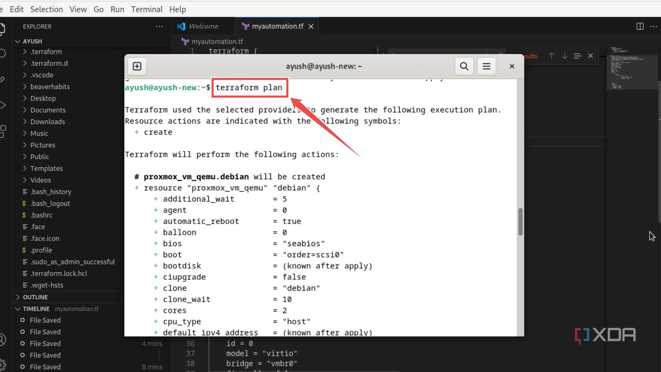Image resolution: width=661 pixels, height=372 pixels.
Task: Expand the Downloads folder
Action: point(47,121)
